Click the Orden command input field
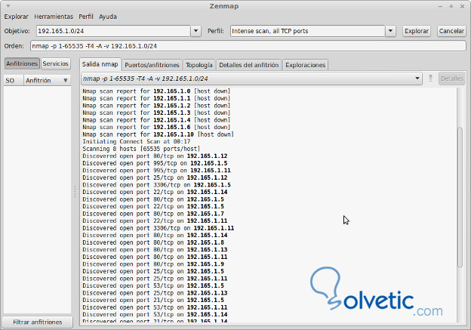This screenshot has width=471, height=330. tap(248, 46)
